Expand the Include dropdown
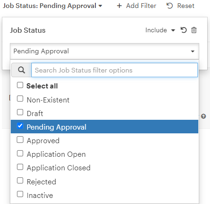Image resolution: width=210 pixels, height=204 pixels. pos(160,30)
